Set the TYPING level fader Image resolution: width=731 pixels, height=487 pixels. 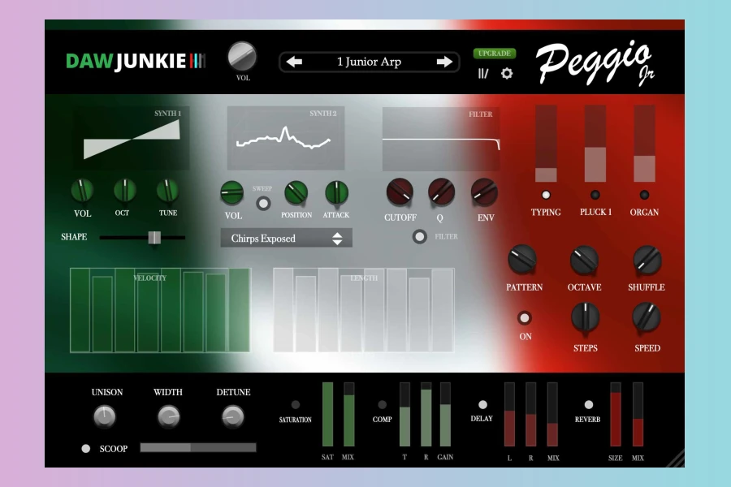[546, 143]
